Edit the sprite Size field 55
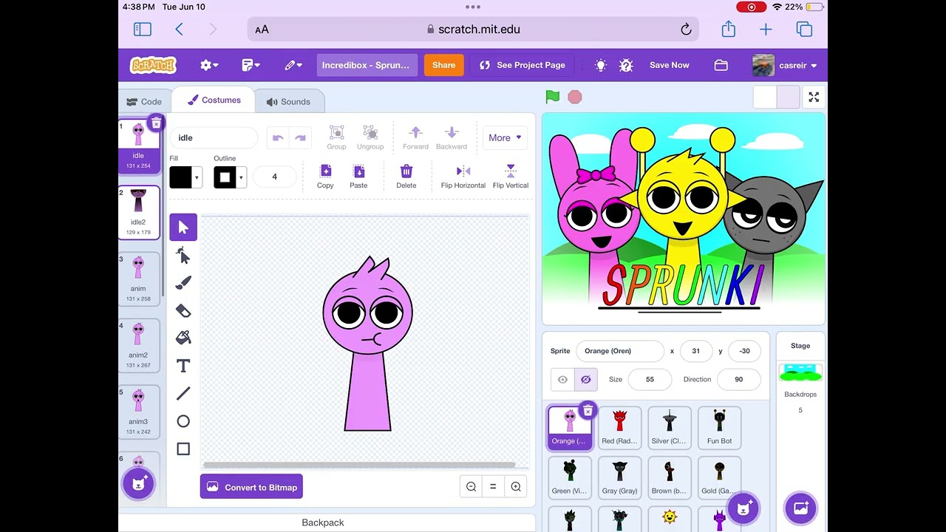The image size is (946, 532). point(650,379)
